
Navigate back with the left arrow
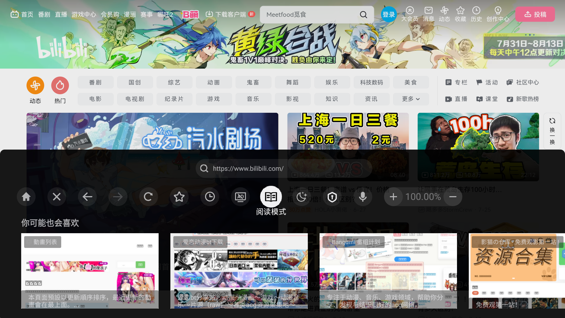[87, 197]
